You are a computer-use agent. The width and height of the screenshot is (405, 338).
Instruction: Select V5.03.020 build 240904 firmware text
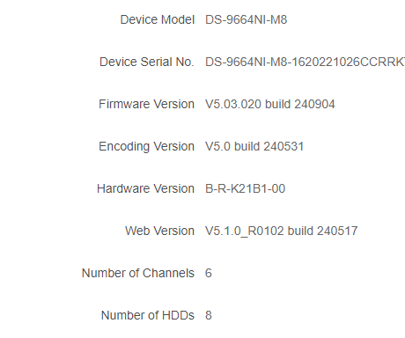pyautogui.click(x=270, y=104)
